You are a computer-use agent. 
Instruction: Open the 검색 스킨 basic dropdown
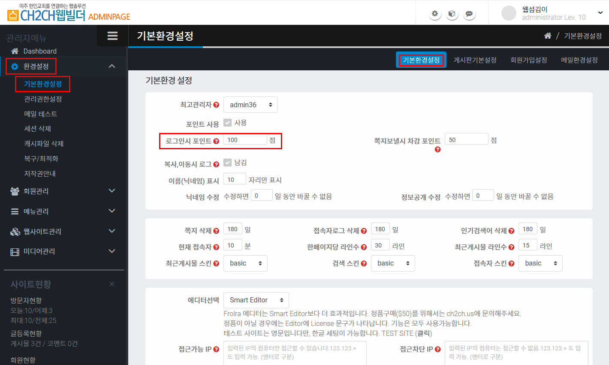pyautogui.click(x=393, y=263)
